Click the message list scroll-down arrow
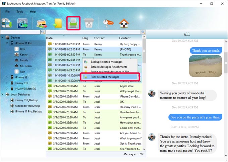 tap(144, 149)
